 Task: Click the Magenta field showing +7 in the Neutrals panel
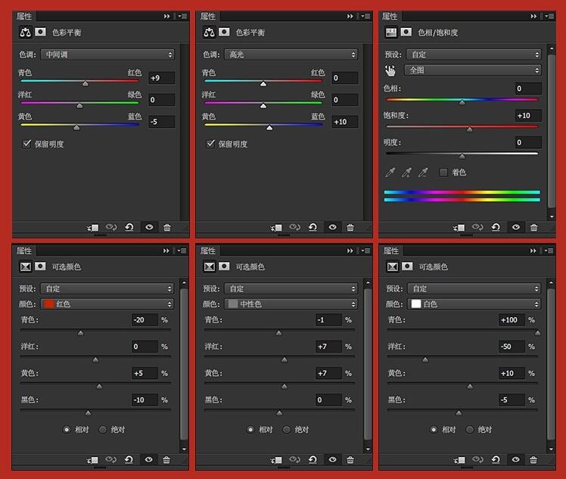(x=328, y=347)
